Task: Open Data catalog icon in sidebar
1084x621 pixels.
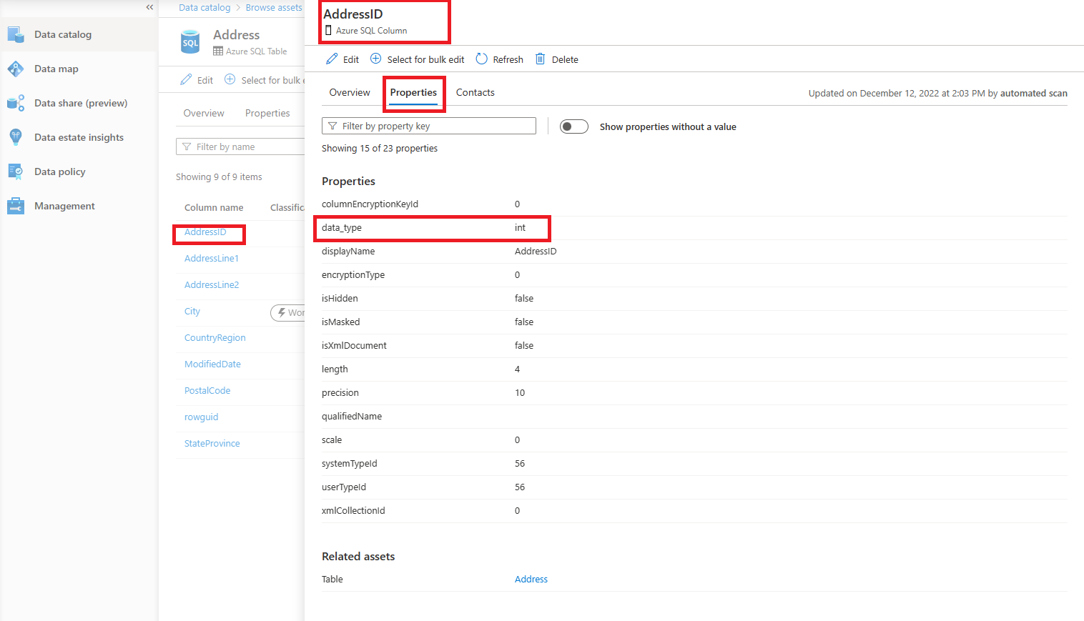Action: point(16,34)
